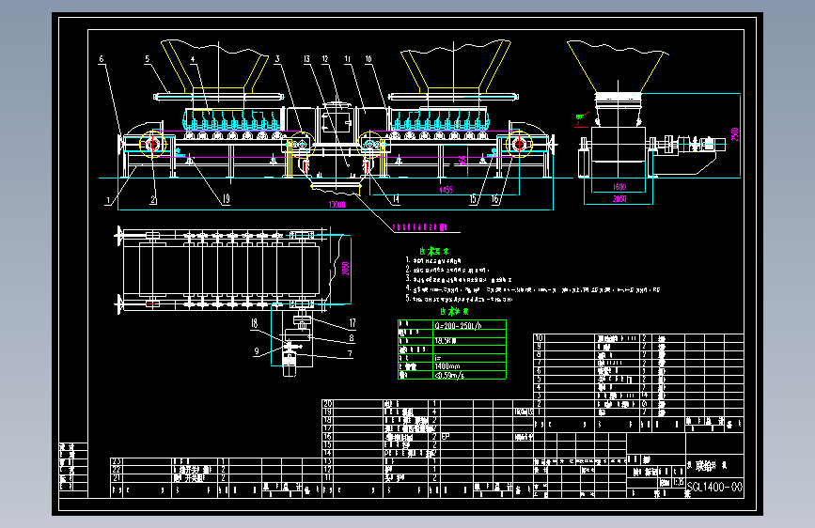815x528 pixels.
Task: Select row 21 in the left parts list
Action: pos(216,478)
